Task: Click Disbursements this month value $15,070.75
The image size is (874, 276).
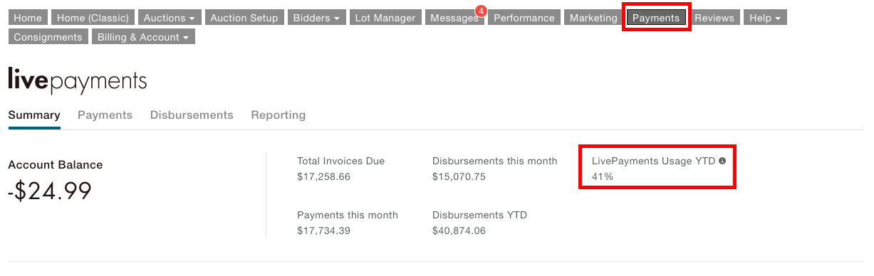Action: 459,176
